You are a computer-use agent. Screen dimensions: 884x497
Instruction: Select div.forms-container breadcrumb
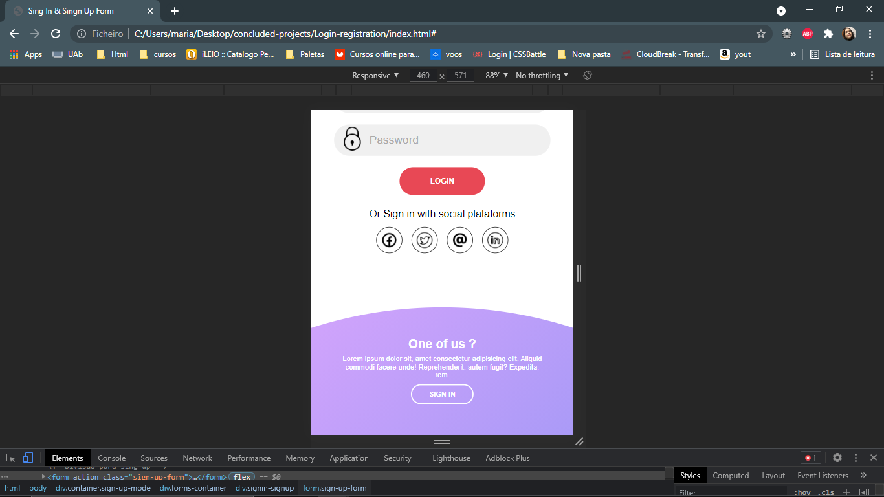193,488
